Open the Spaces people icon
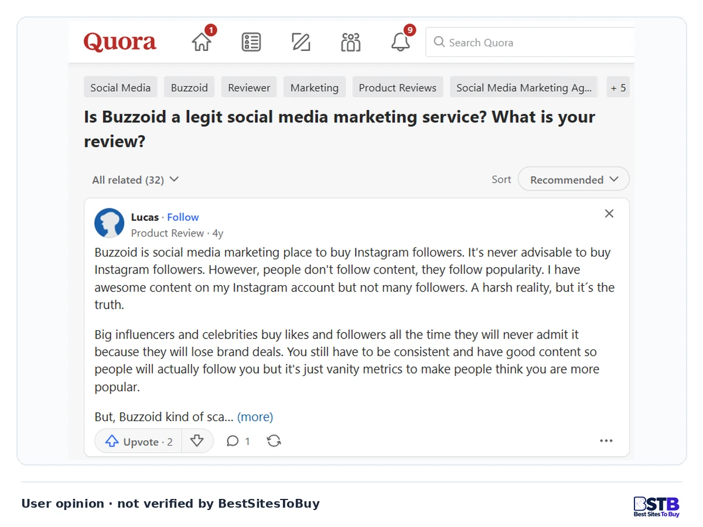This screenshot has height=527, width=703. point(350,42)
